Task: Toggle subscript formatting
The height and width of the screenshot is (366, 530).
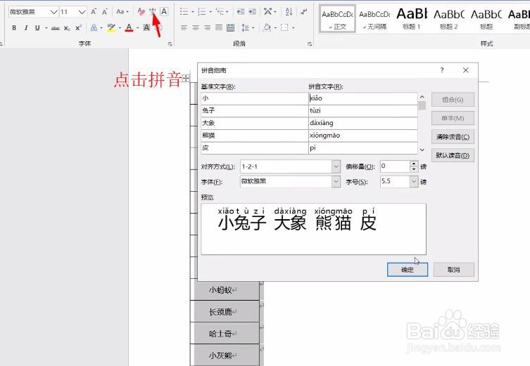Action: coord(67,28)
